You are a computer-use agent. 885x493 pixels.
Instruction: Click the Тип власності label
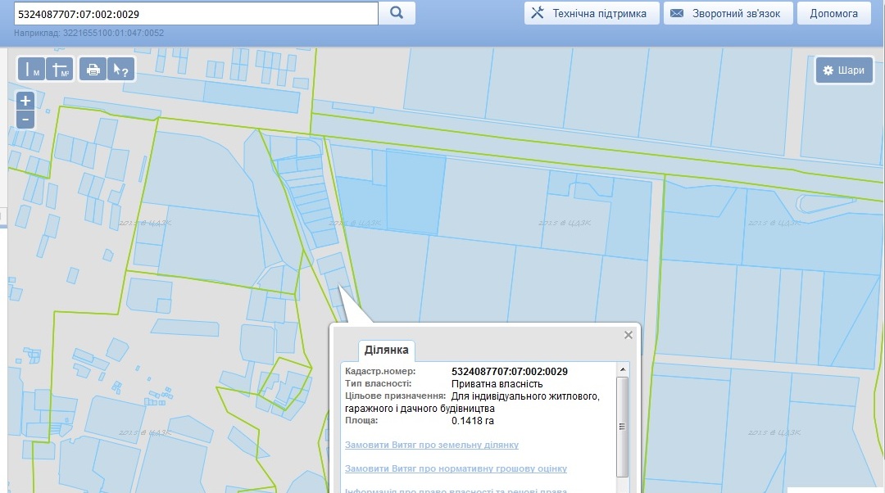[x=378, y=383]
